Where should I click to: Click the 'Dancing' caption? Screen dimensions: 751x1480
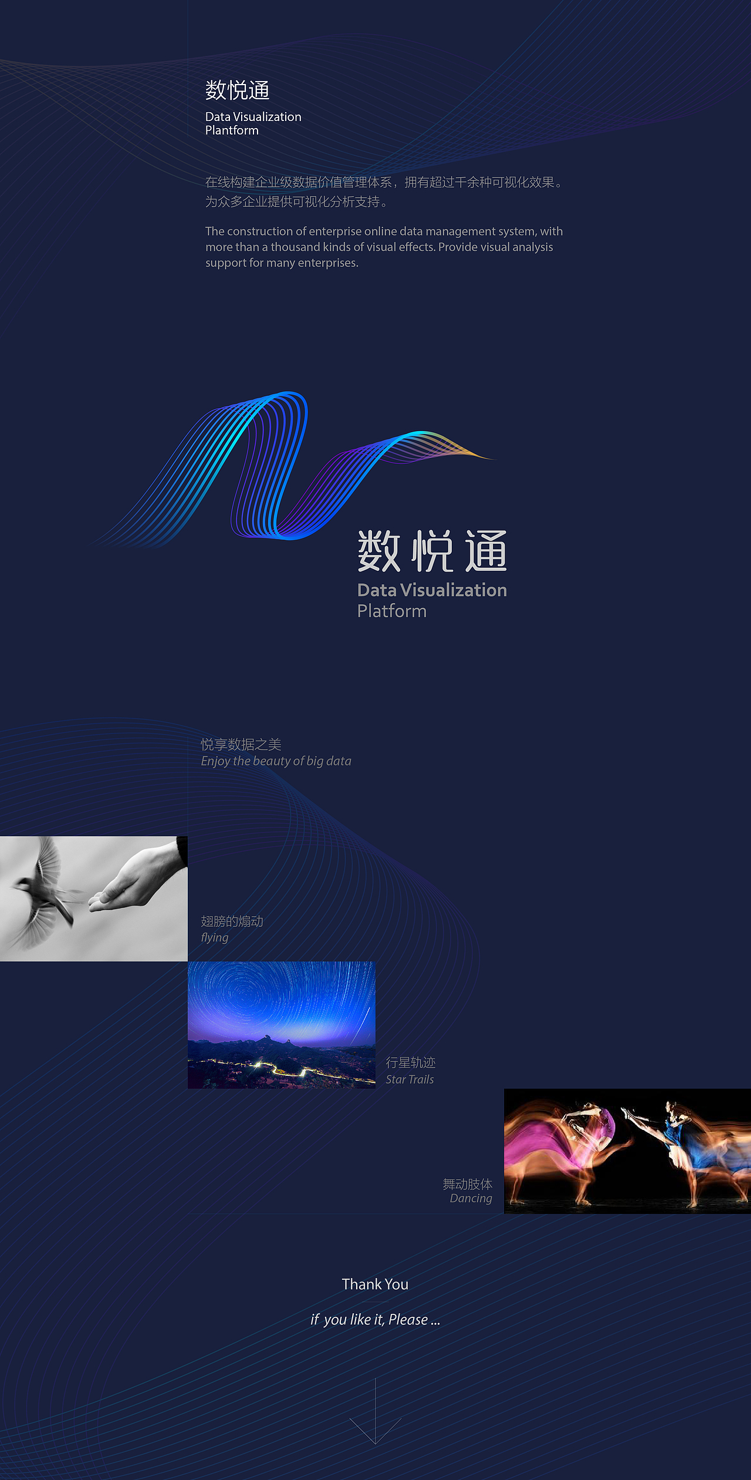coord(471,1199)
